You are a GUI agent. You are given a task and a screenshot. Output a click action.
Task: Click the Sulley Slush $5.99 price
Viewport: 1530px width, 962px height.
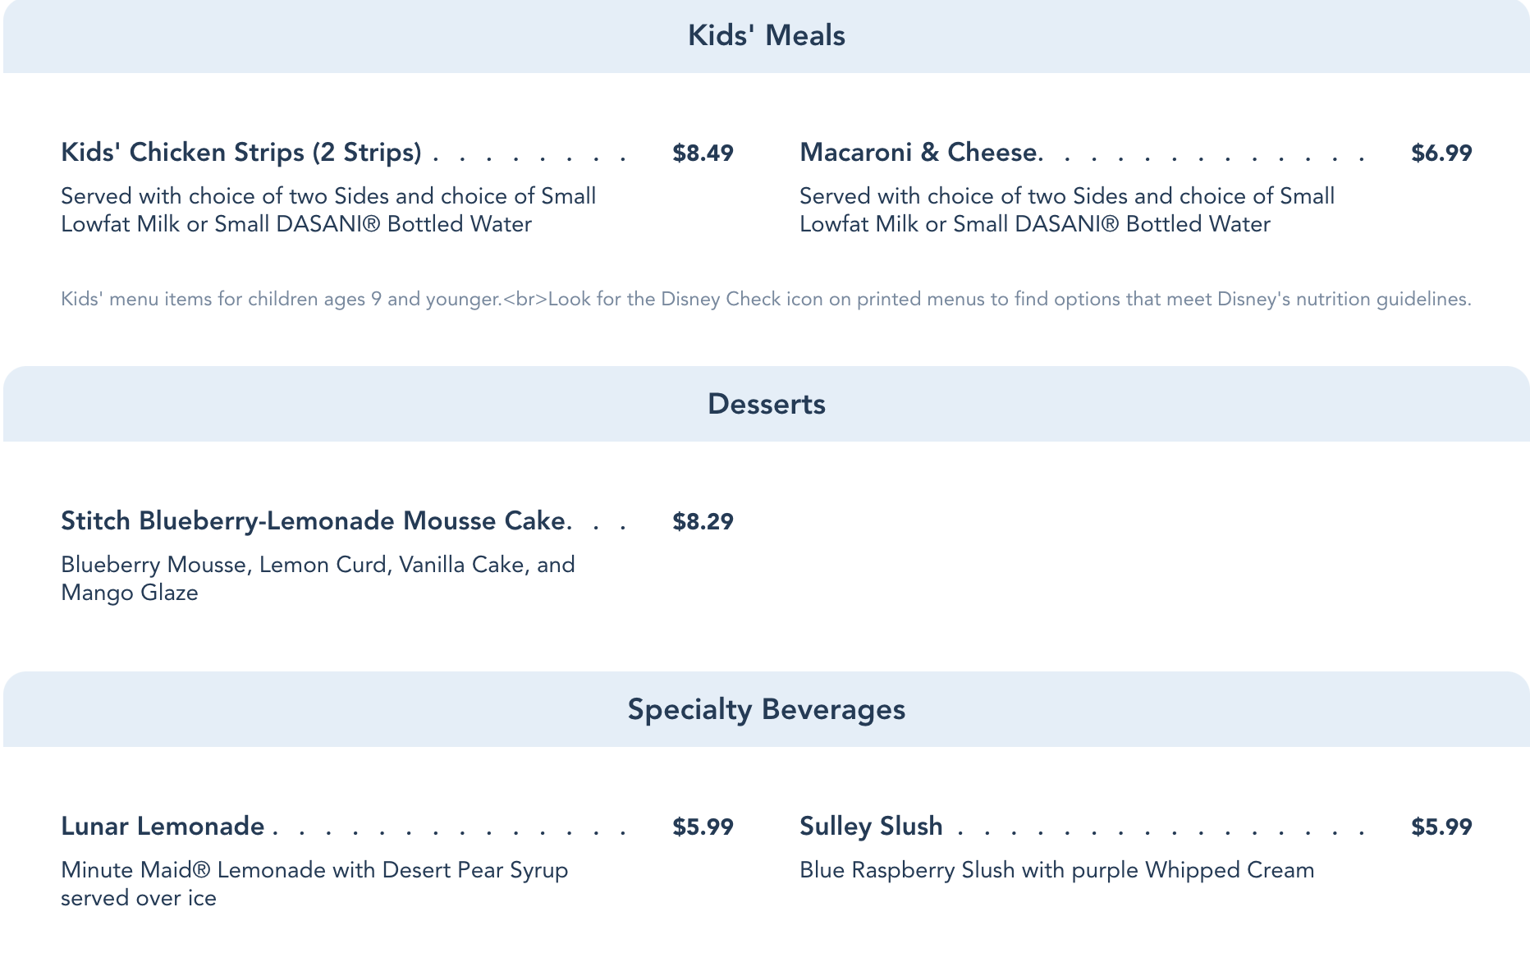1441,827
